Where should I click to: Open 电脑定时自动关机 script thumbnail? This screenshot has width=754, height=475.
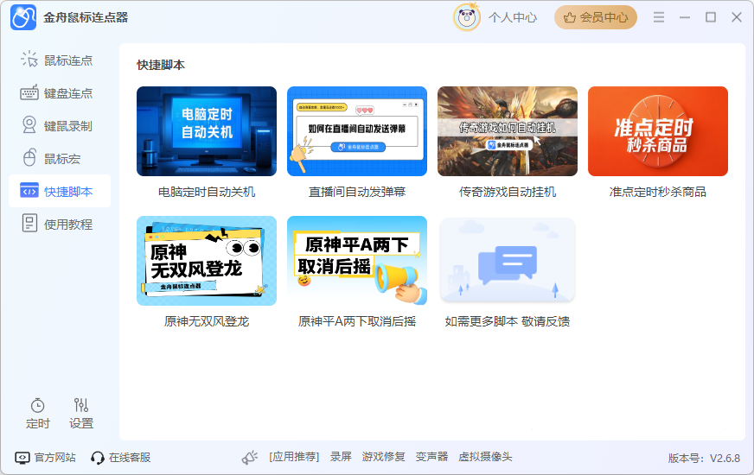(x=207, y=131)
